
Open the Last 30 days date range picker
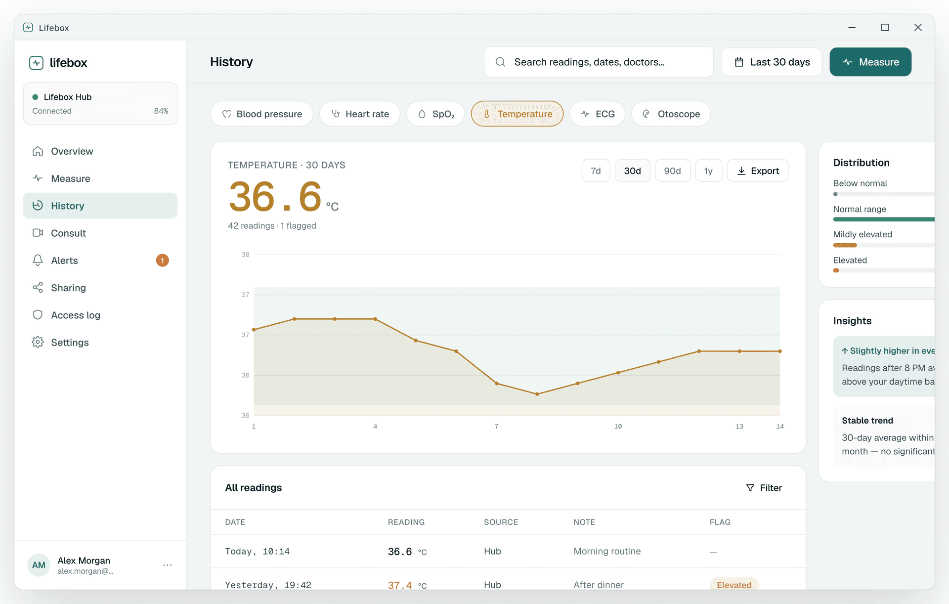[x=772, y=62]
